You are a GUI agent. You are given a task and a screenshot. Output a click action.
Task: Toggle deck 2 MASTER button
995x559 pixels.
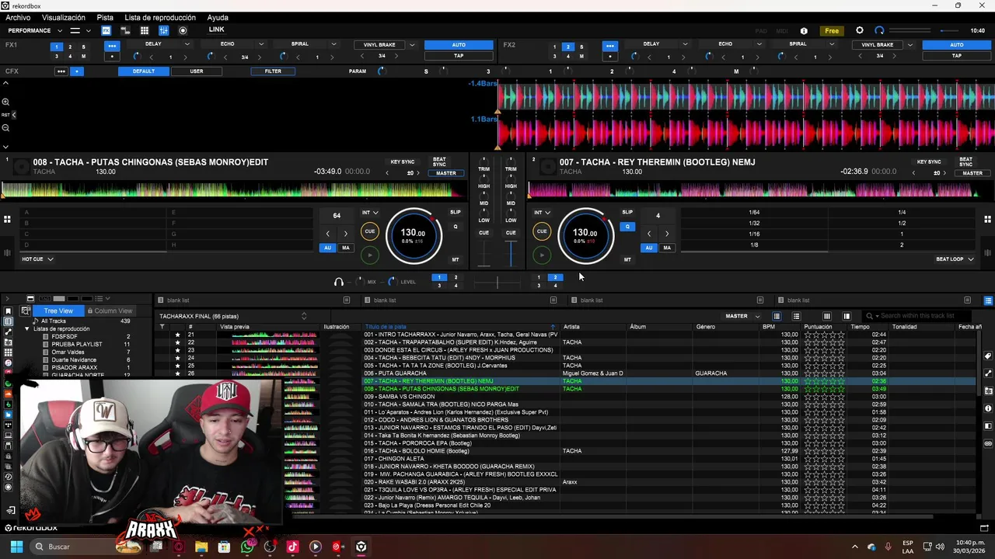click(x=972, y=173)
